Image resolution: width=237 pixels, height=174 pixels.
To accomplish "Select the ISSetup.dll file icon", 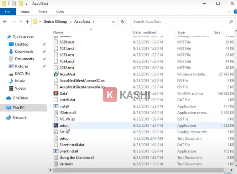I will tap(56, 113).
